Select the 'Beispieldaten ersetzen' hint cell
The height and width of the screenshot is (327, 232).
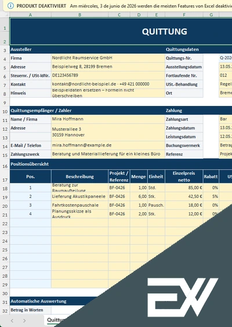tap(108, 93)
